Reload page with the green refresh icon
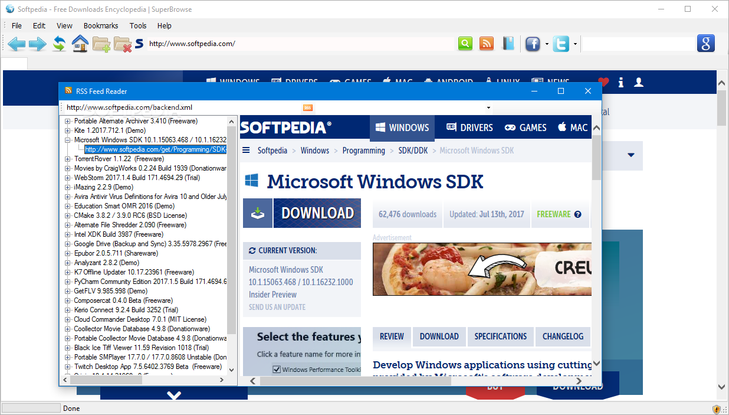This screenshot has width=729, height=415. tap(59, 44)
